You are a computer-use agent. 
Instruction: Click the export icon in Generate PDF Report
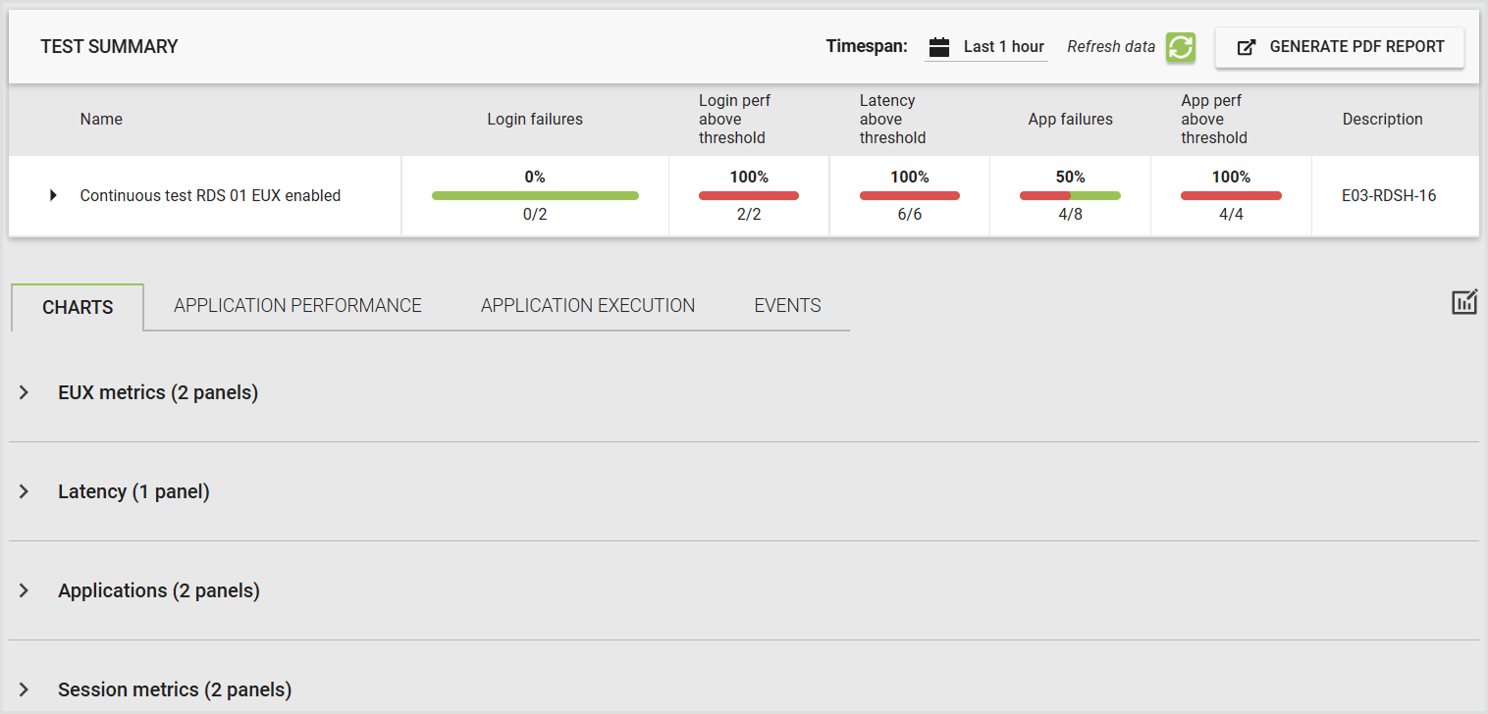coord(1246,47)
